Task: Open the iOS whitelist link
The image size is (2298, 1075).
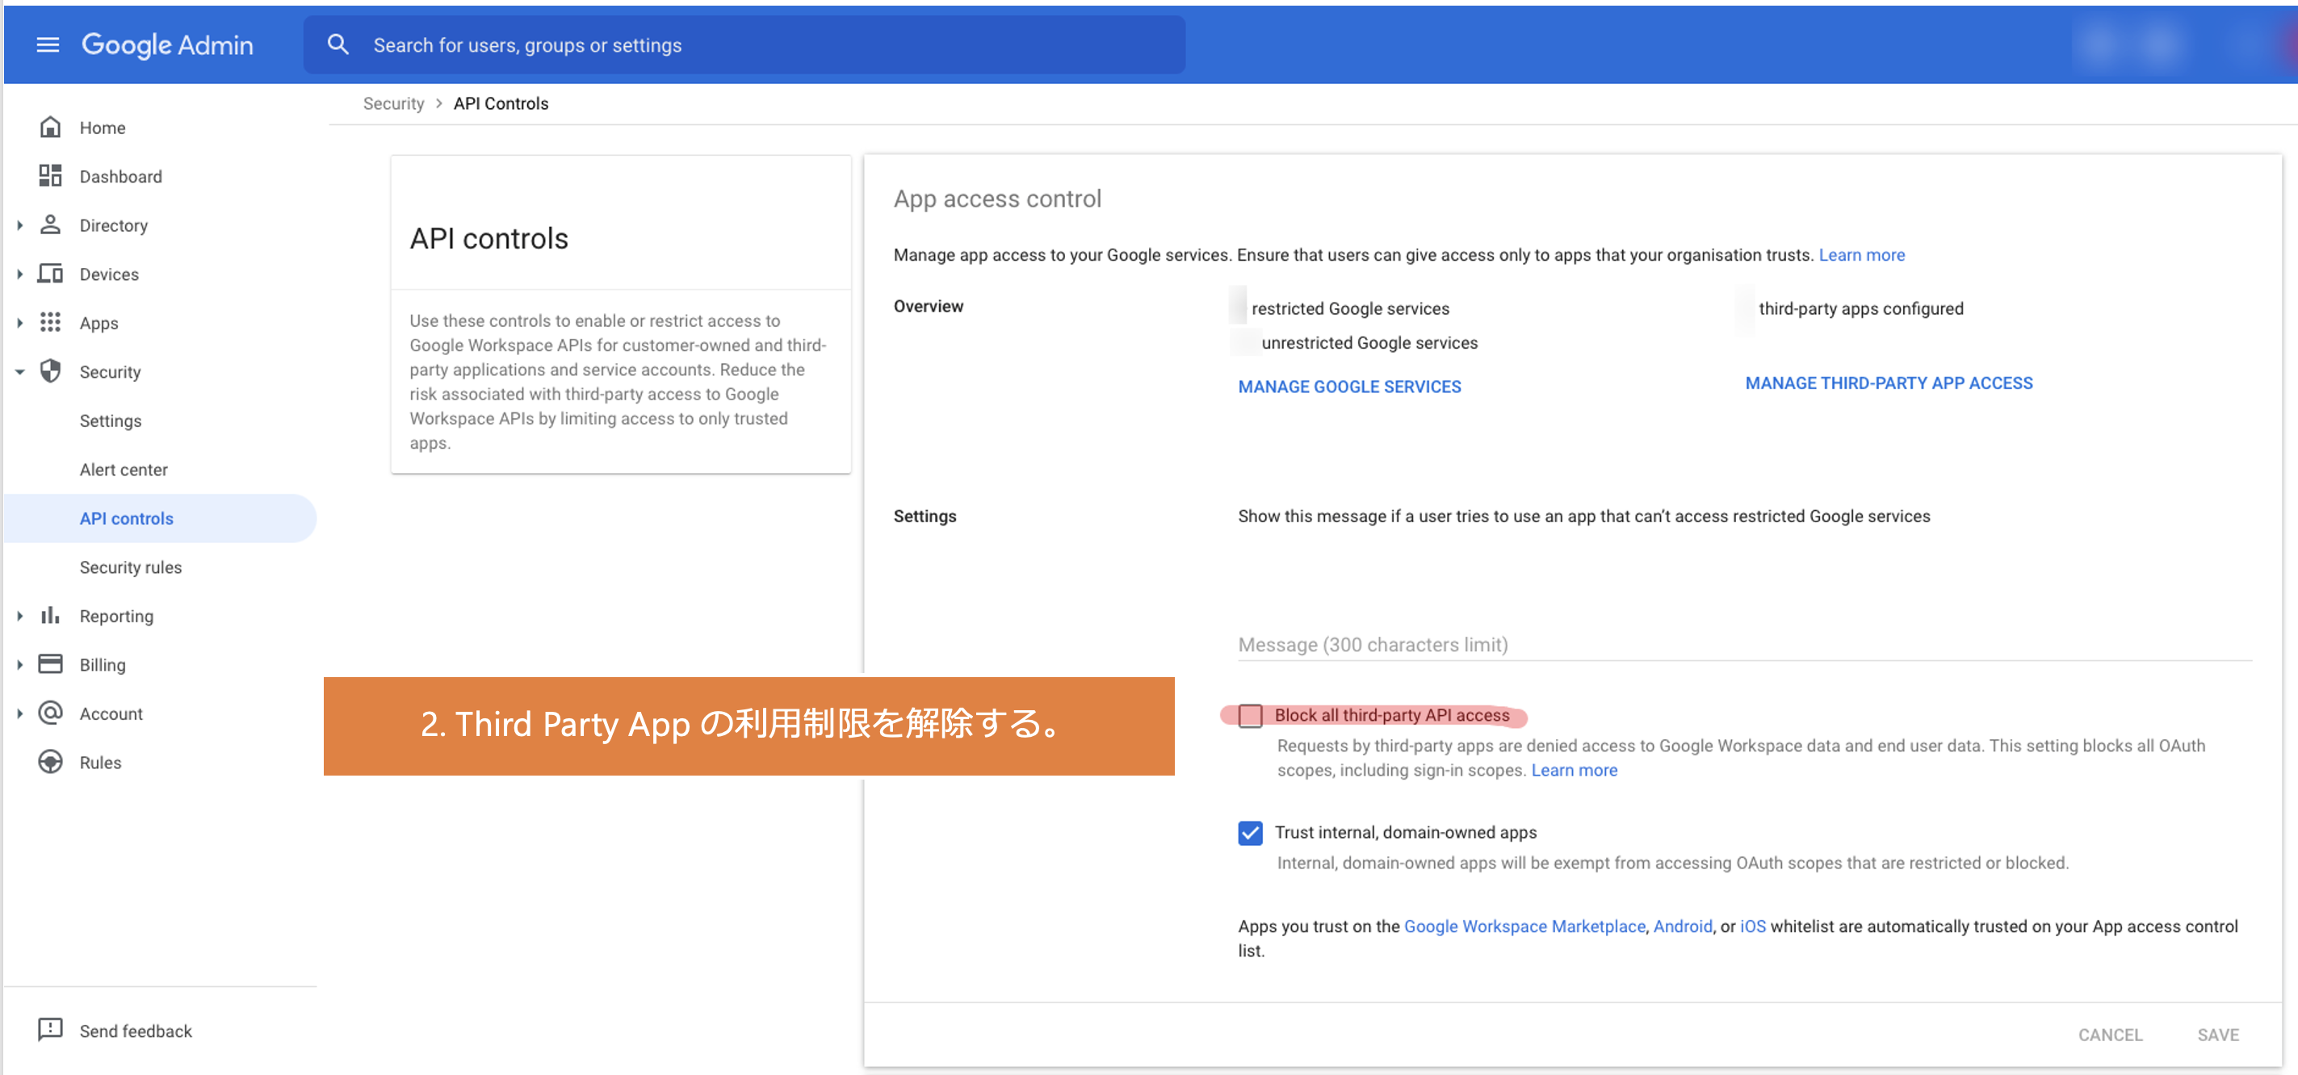Action: pyautogui.click(x=1752, y=927)
